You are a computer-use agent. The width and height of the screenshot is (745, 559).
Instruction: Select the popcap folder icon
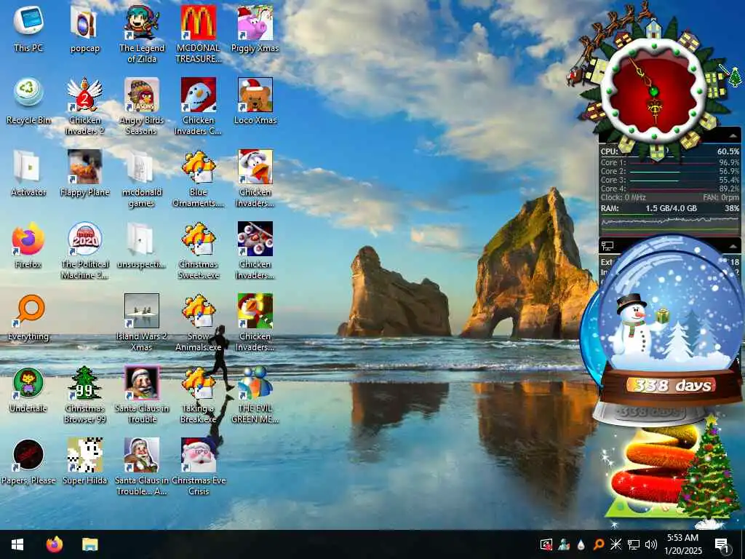click(84, 28)
